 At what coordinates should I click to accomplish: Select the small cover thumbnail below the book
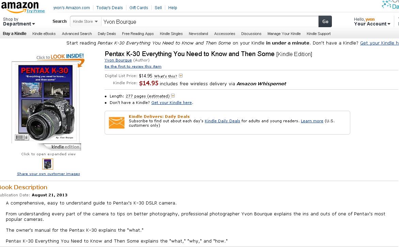point(48,164)
